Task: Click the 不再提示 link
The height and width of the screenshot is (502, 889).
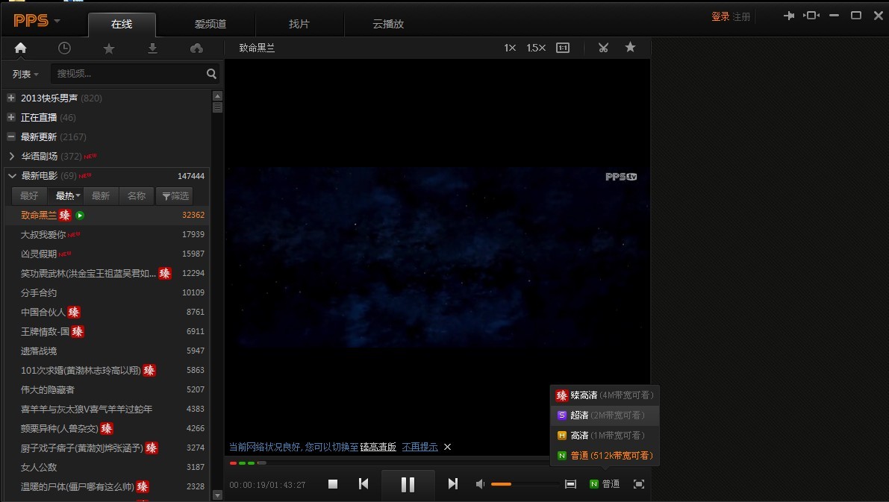Action: [419, 447]
